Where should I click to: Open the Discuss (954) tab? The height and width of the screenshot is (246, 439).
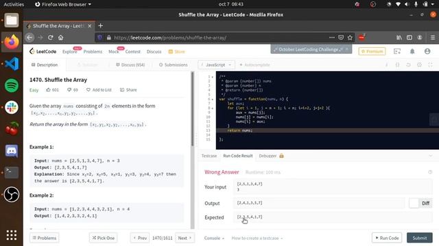pos(130,65)
